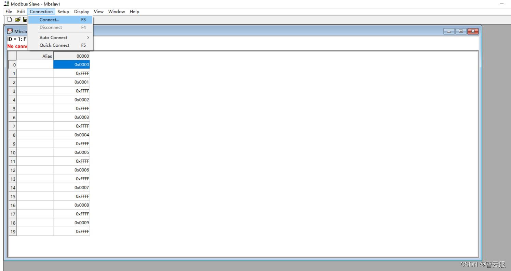Viewport: 511px width, 271px height.
Task: Restore down the Mbslav1 child window
Action: [x=461, y=31]
